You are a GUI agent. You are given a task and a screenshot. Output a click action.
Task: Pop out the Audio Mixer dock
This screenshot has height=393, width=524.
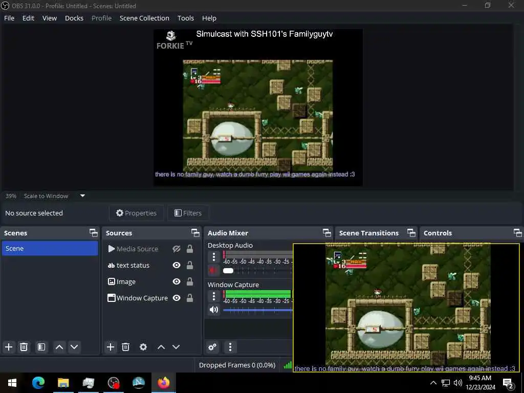coord(327,233)
